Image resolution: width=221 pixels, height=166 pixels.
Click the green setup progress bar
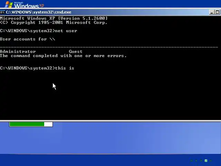[x=31, y=124]
